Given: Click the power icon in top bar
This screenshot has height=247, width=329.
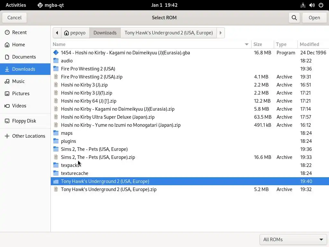Looking at the screenshot, I should point(321,5).
